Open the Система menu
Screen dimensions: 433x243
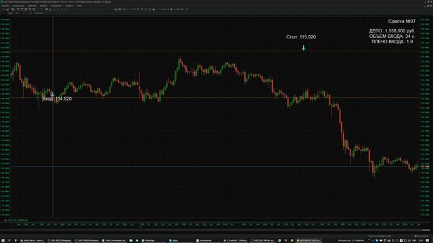tap(5, 6)
